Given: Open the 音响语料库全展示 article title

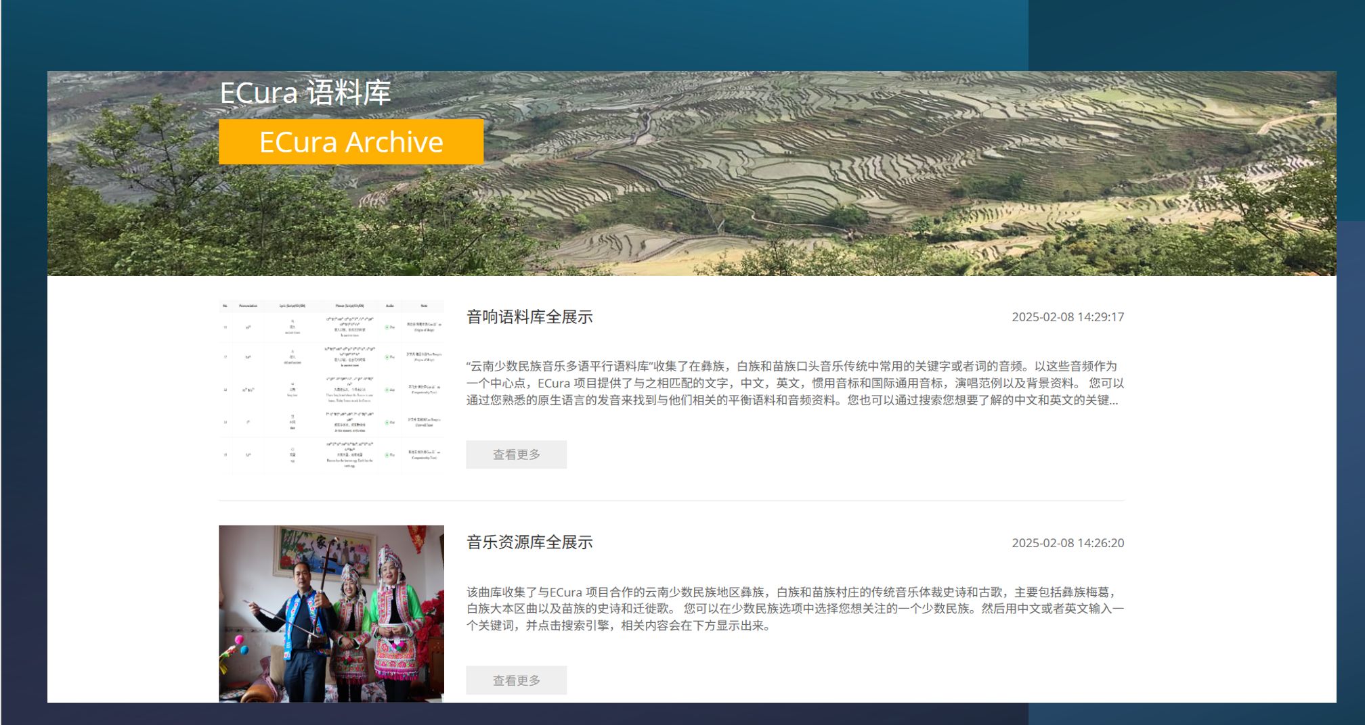Looking at the screenshot, I should [529, 317].
